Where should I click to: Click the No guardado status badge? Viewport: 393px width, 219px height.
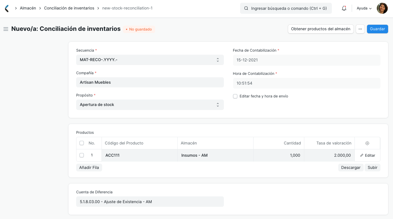point(139,29)
